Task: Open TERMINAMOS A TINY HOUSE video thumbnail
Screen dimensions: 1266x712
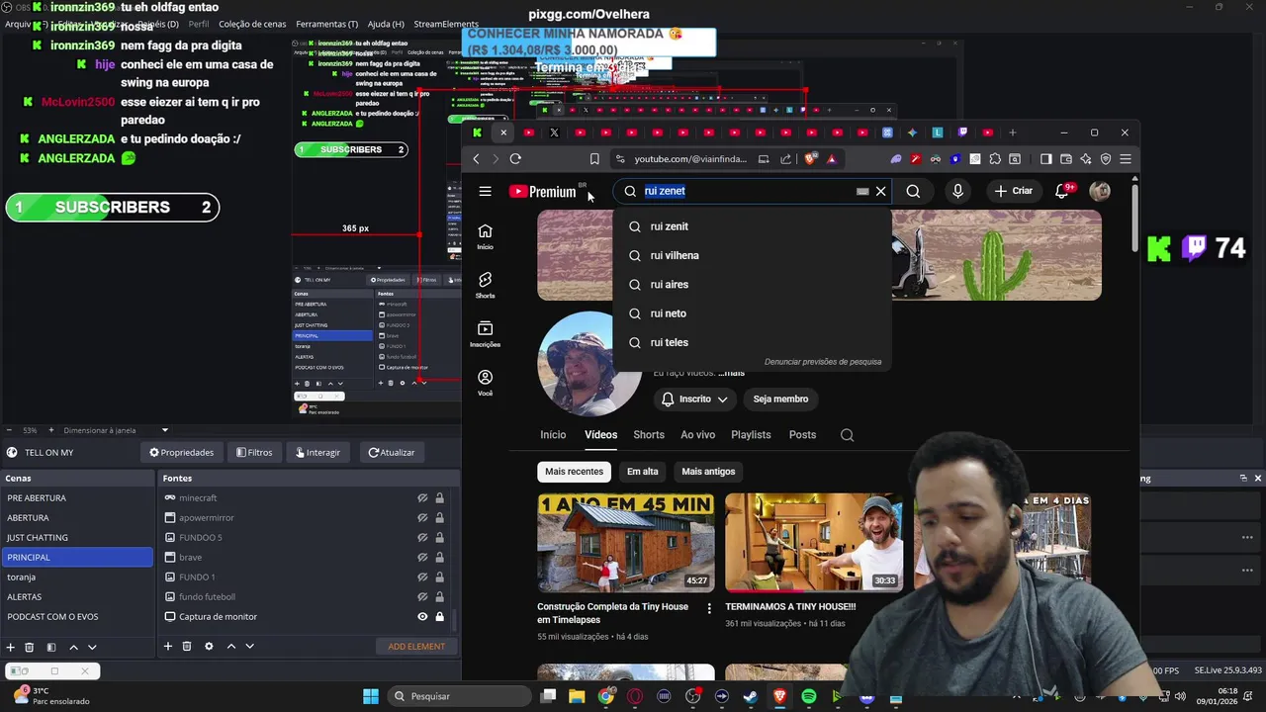Action: pos(813,542)
